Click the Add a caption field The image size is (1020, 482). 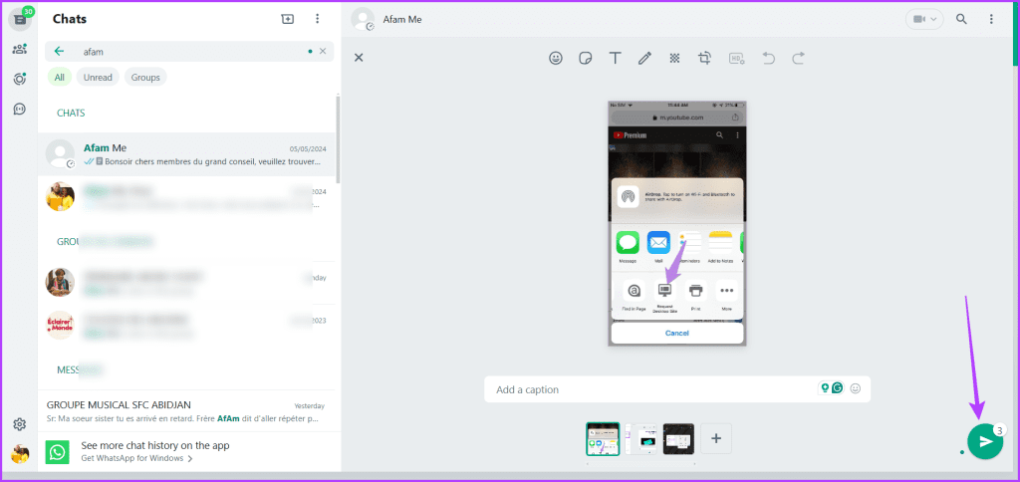point(647,389)
